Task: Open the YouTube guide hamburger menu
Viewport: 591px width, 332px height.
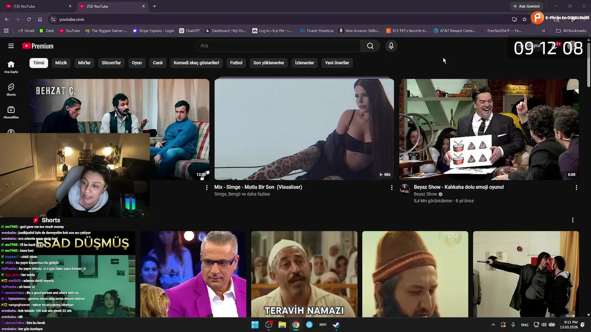Action: pyautogui.click(x=11, y=46)
